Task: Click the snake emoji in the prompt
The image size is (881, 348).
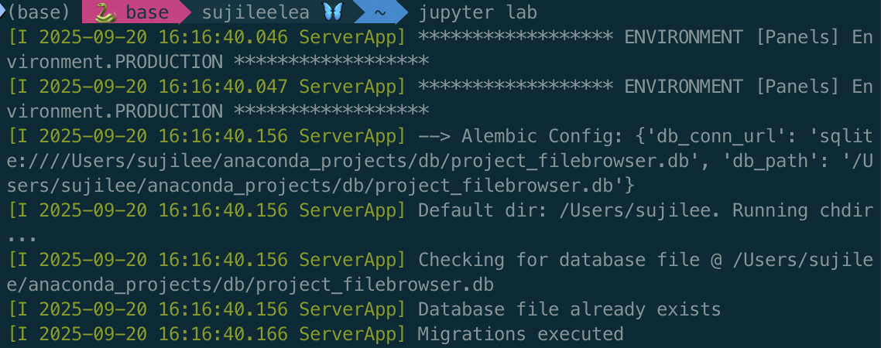Action: [x=105, y=13]
